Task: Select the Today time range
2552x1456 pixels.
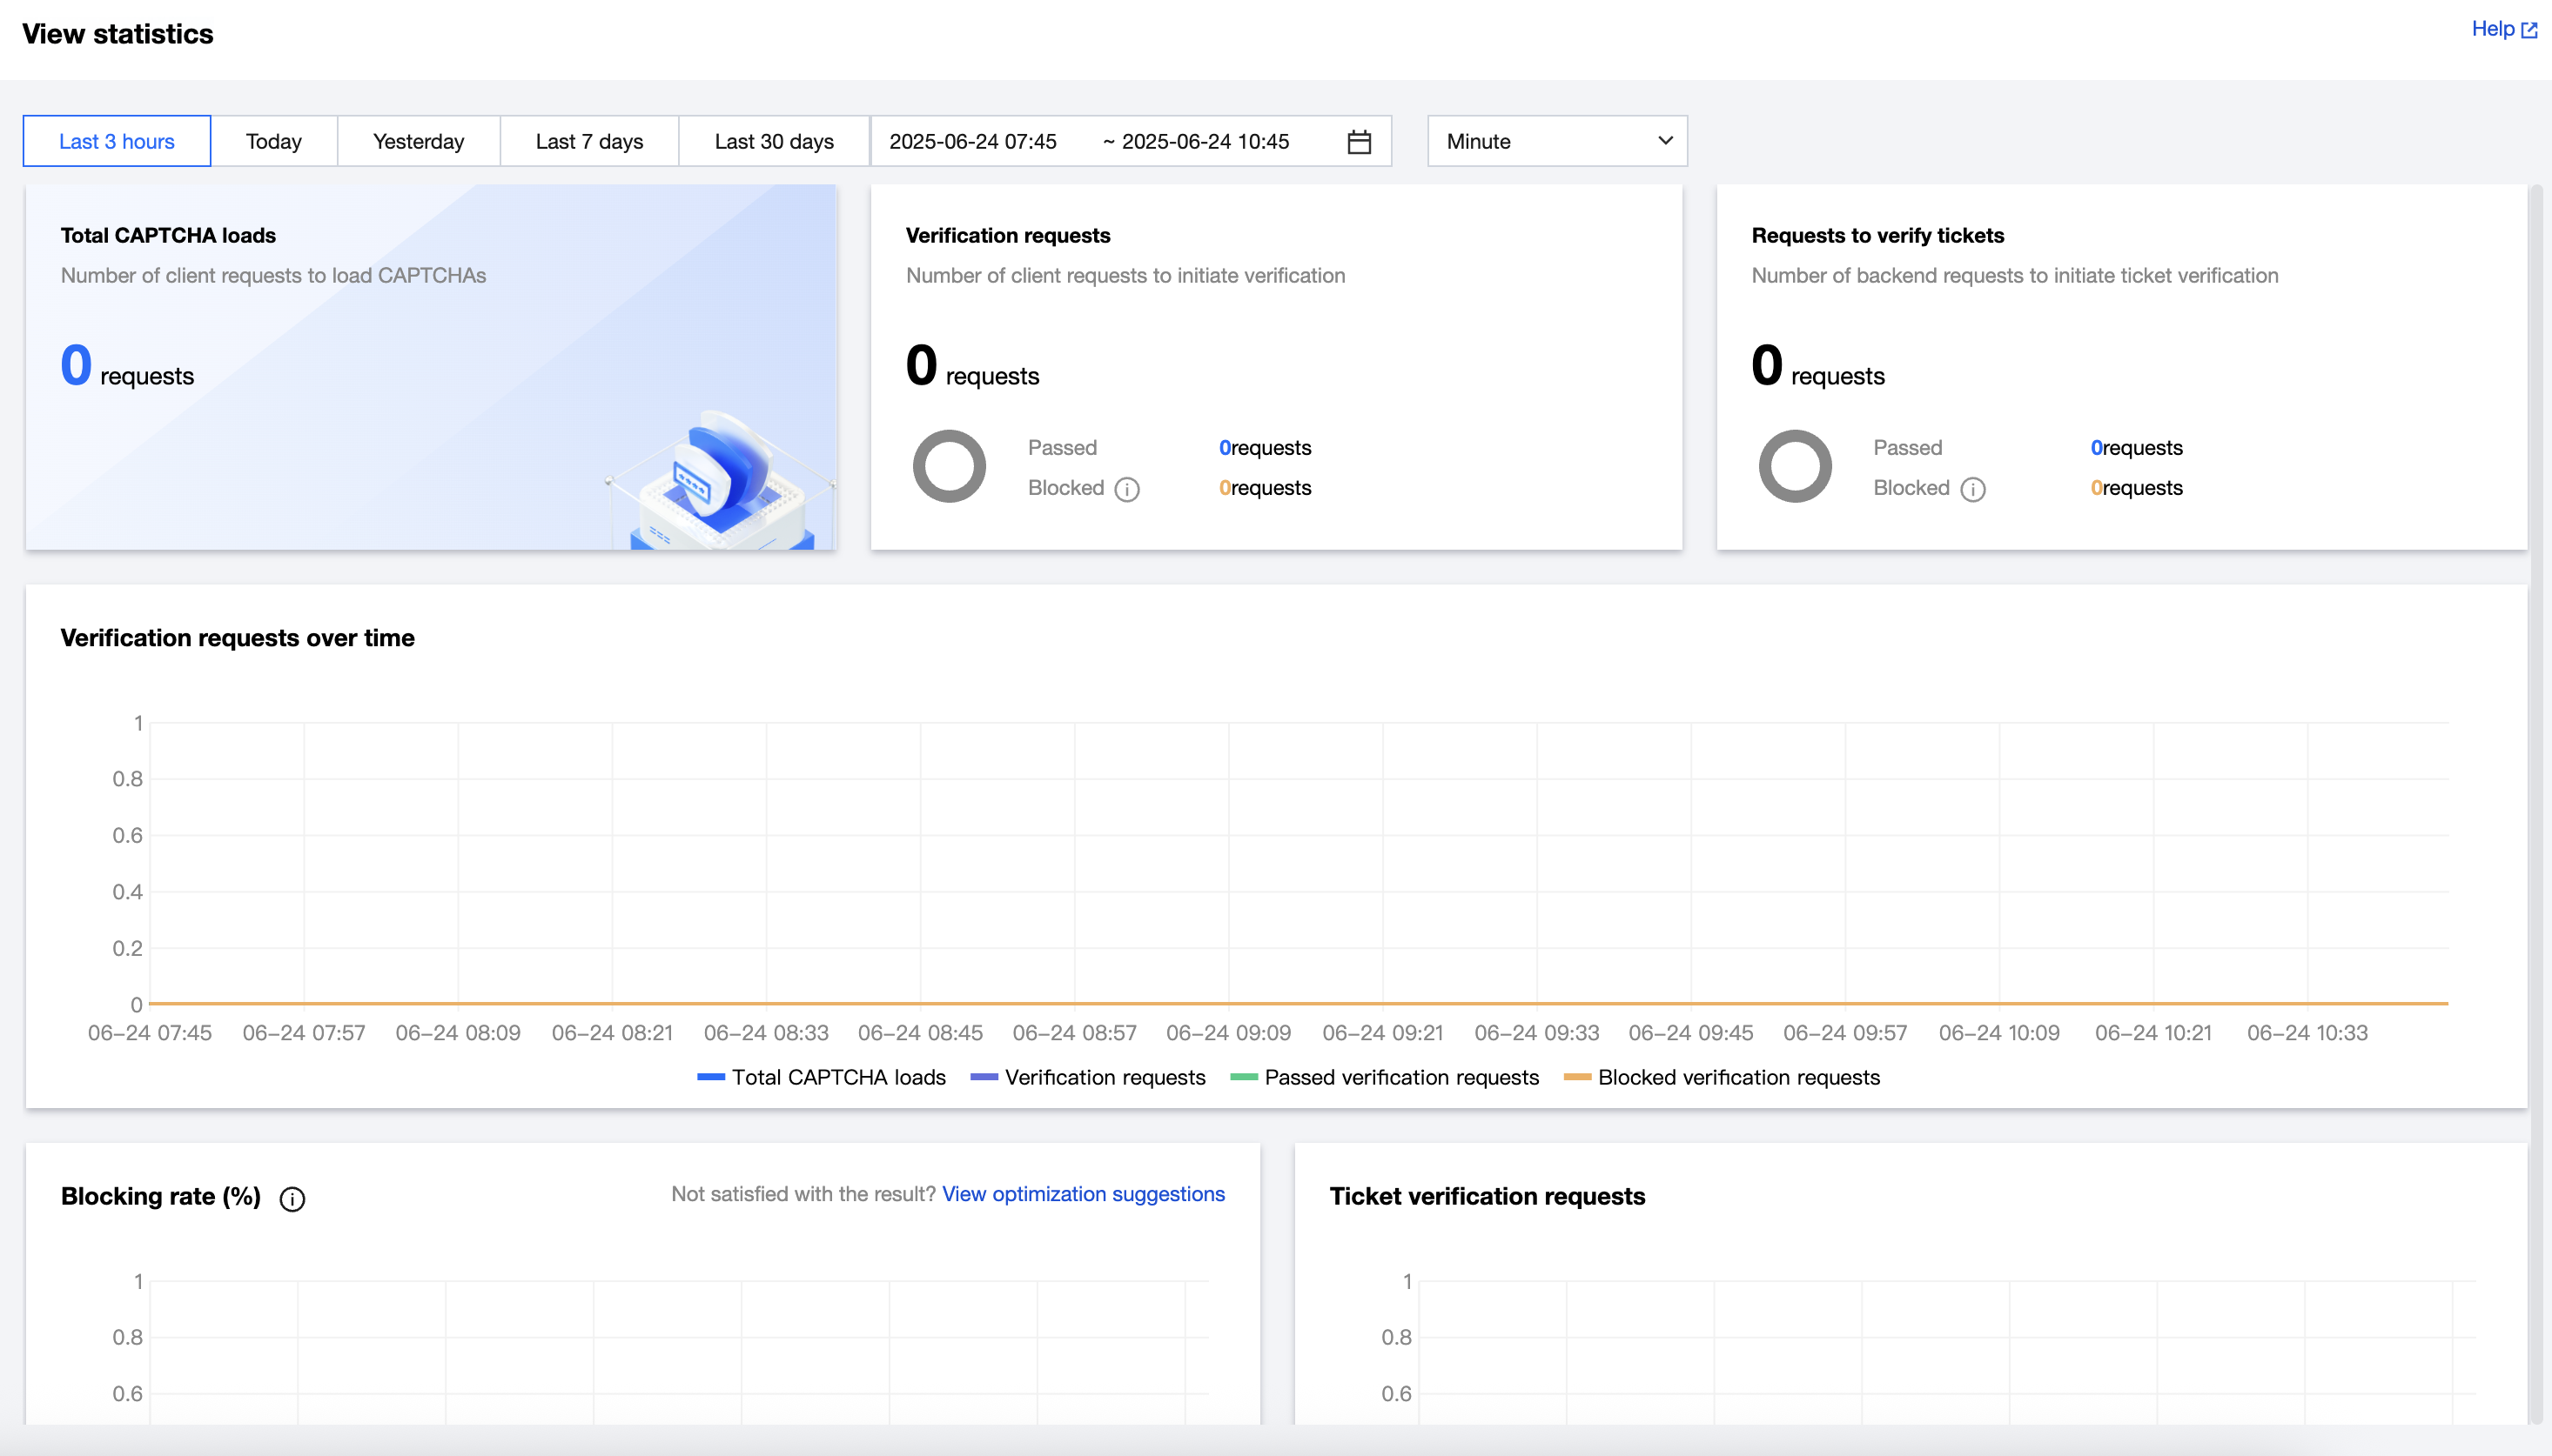Action: (273, 142)
